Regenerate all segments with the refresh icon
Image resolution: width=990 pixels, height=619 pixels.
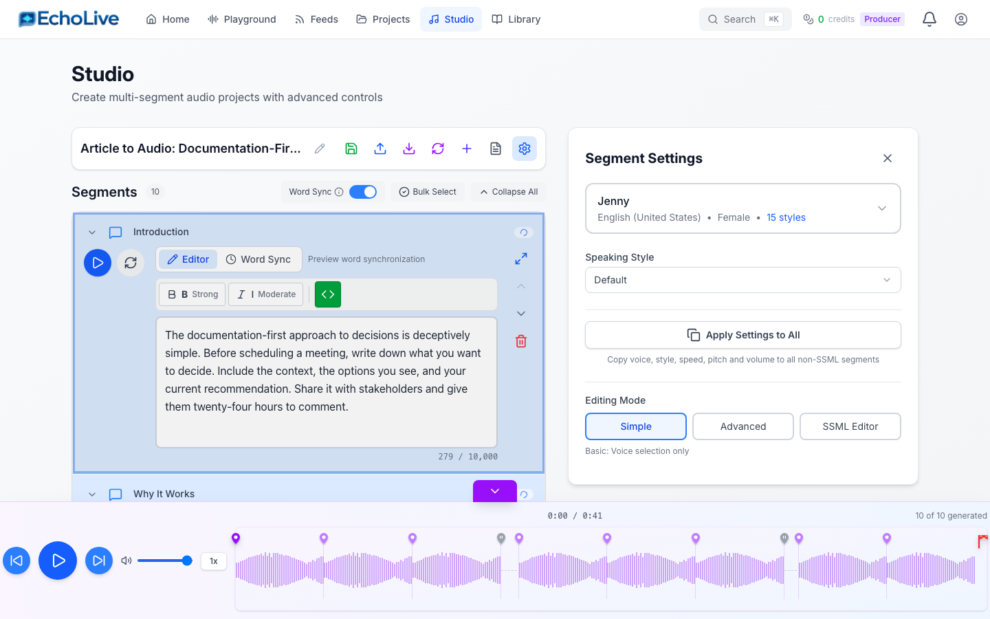tap(438, 149)
